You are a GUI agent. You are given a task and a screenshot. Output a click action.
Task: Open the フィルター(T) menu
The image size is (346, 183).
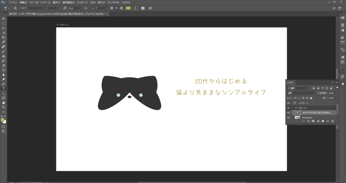(x=82, y=2)
